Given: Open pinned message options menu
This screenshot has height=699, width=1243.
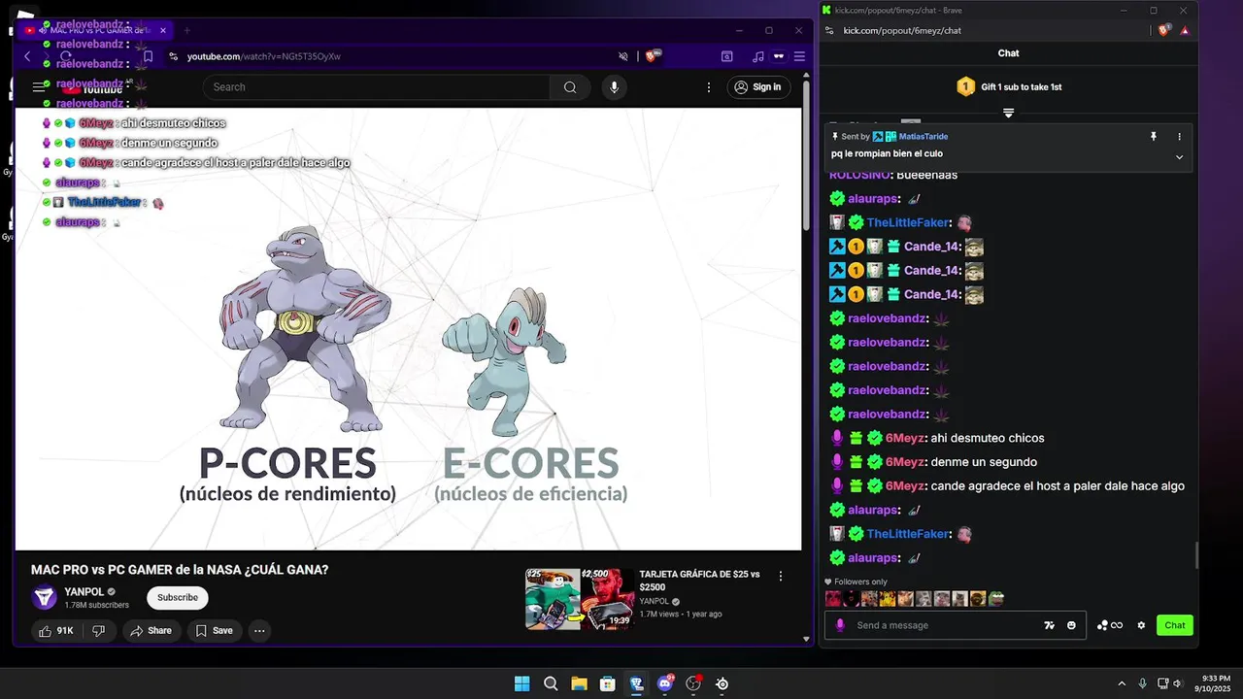Looking at the screenshot, I should [1180, 137].
